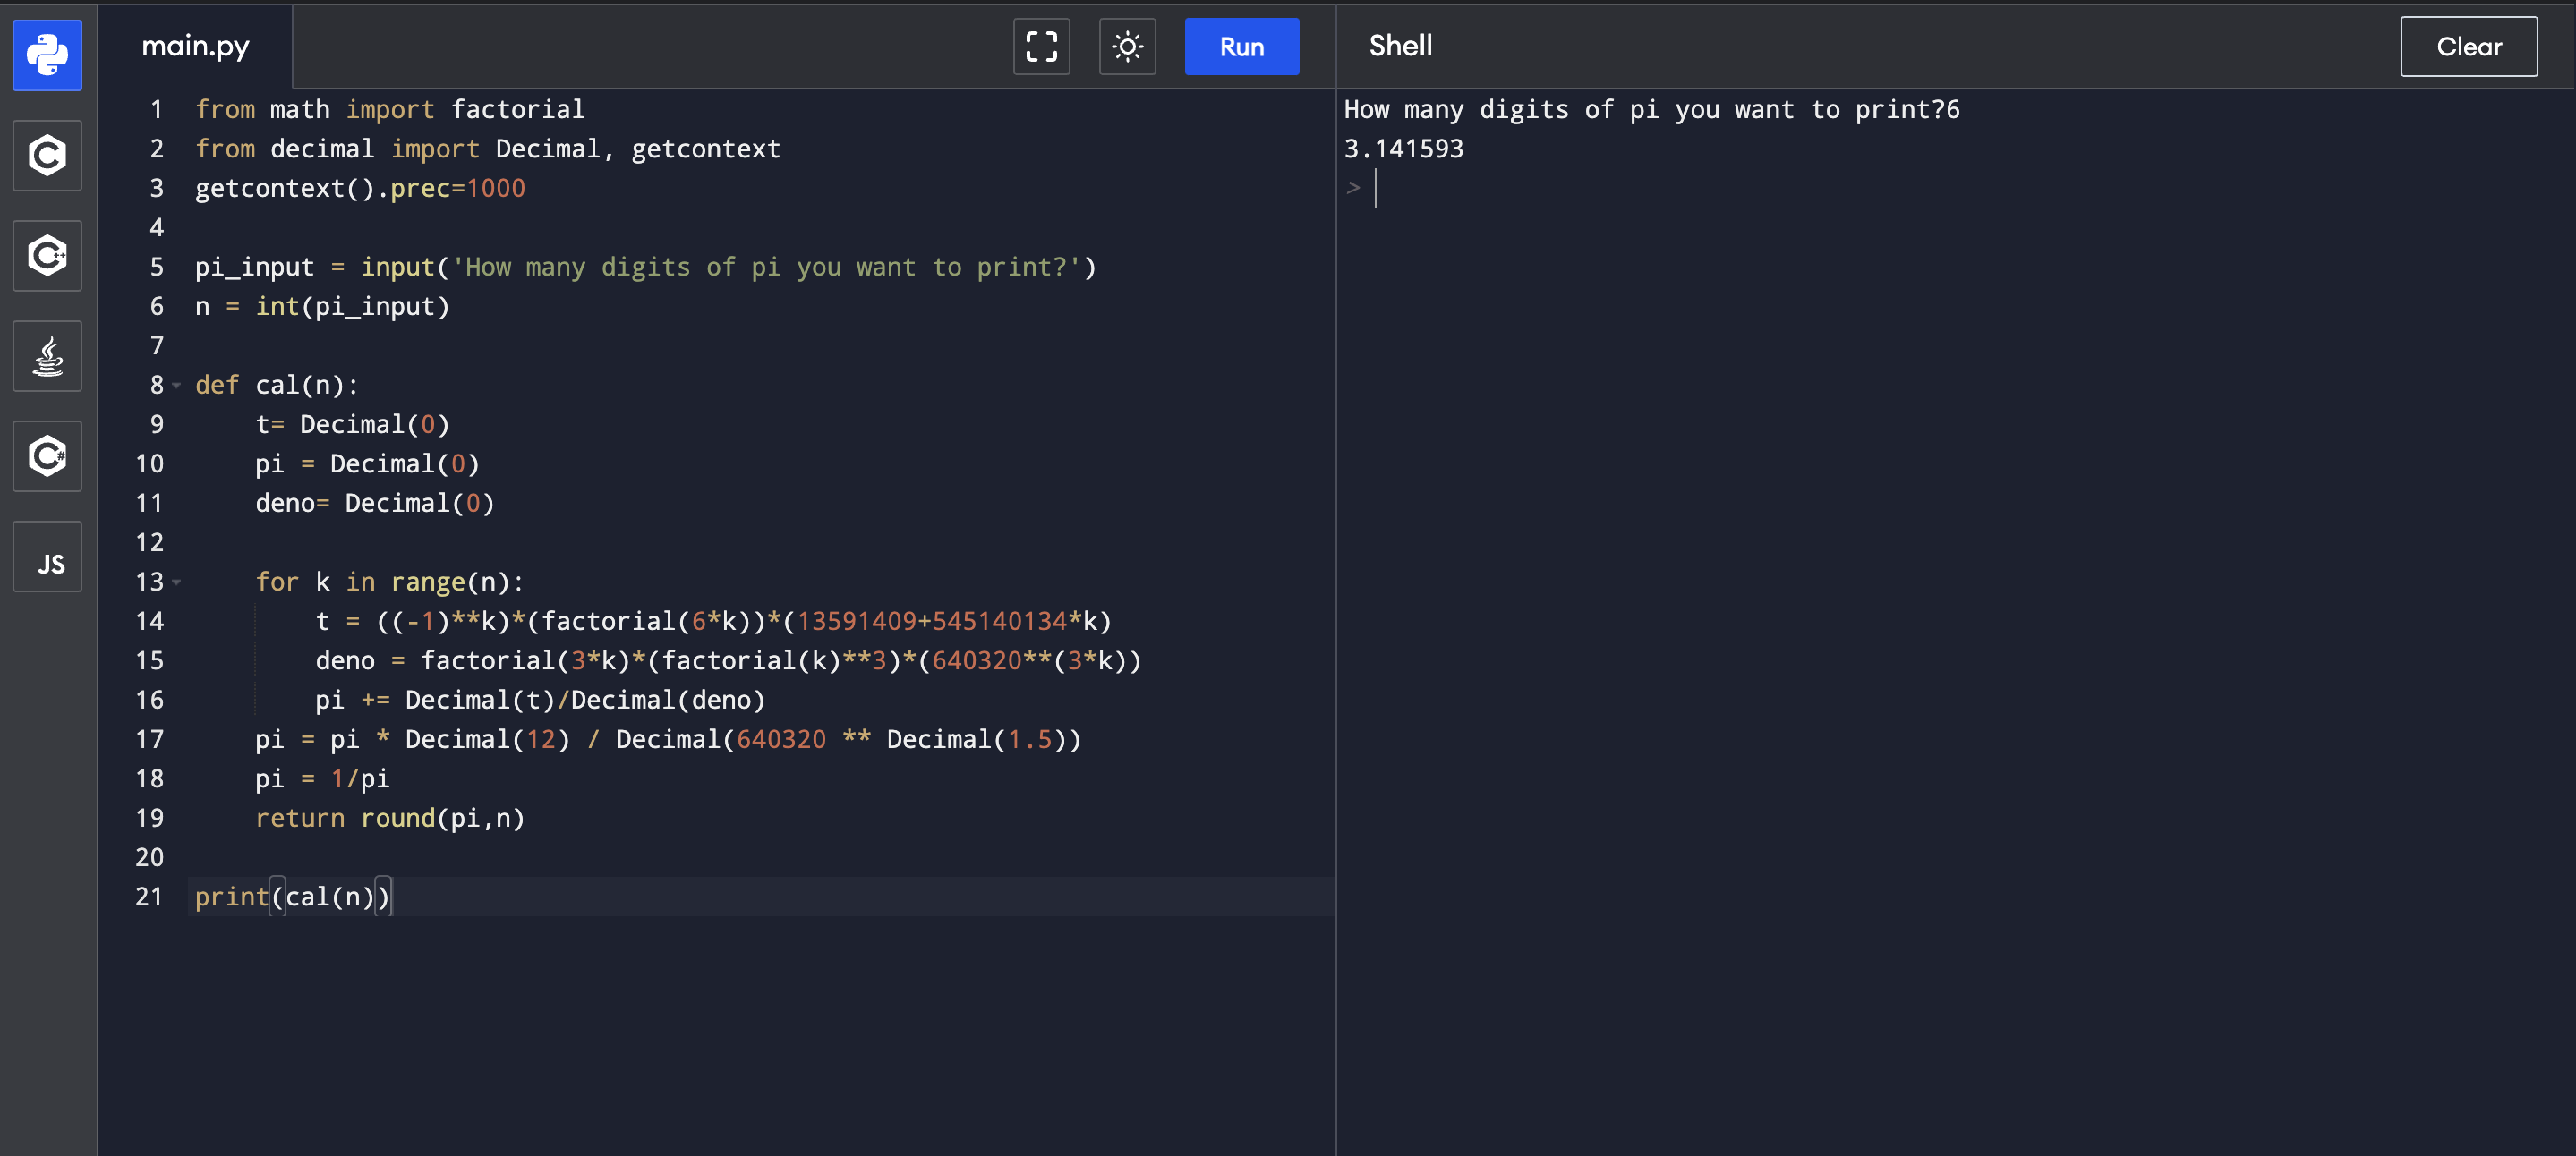Toggle light/dark theme with sun icon
Viewport: 2576px width, 1156px height.
[x=1127, y=47]
